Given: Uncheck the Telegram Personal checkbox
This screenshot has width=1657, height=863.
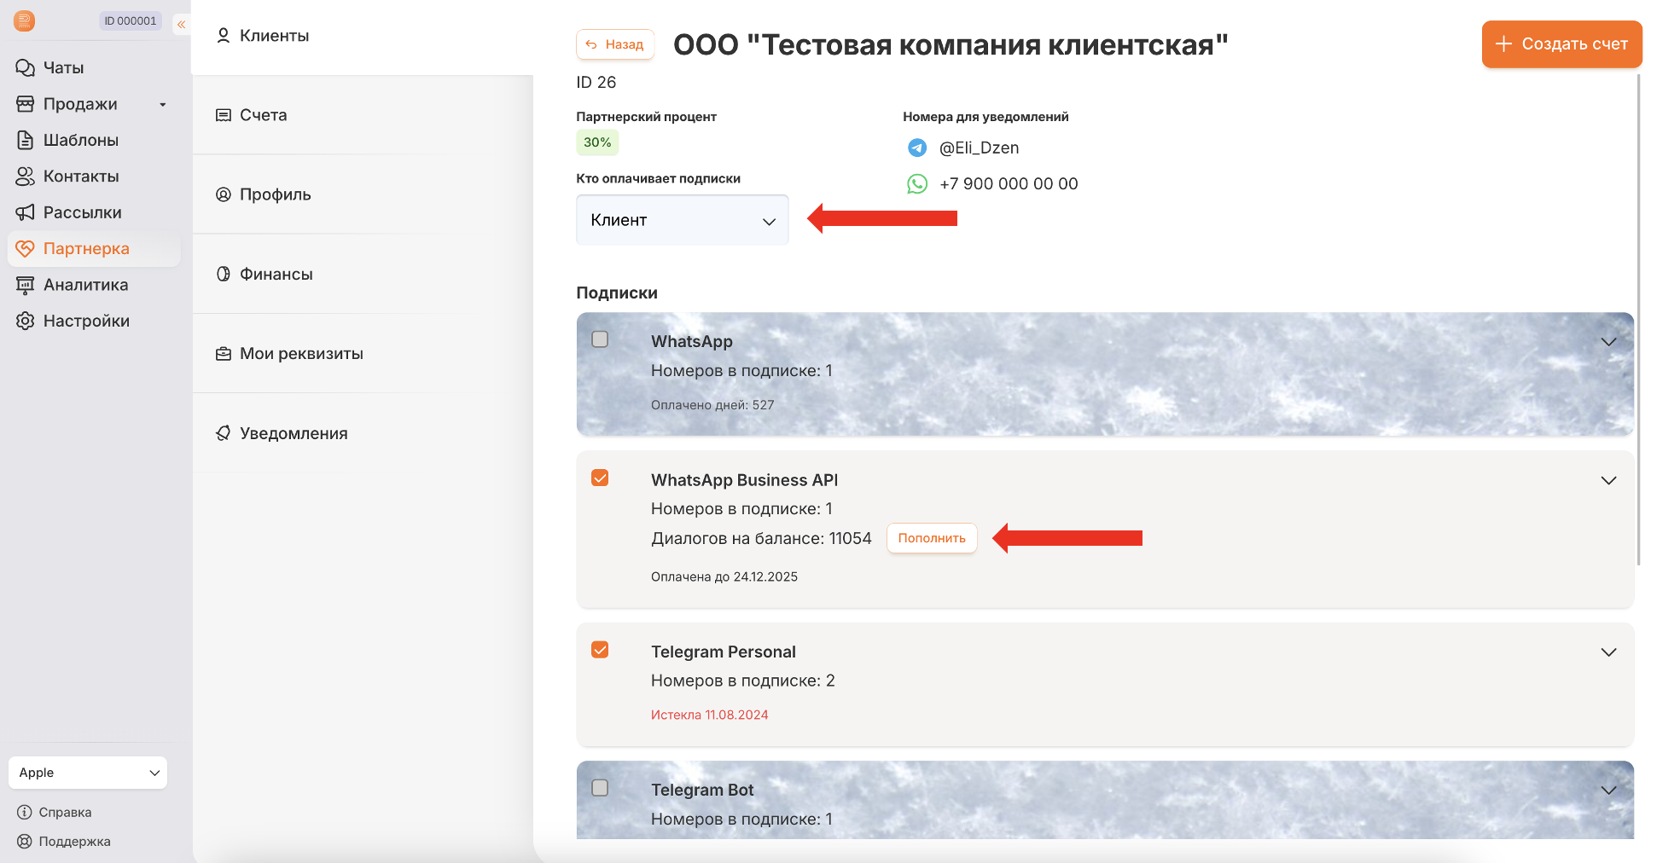Looking at the screenshot, I should pyautogui.click(x=600, y=650).
